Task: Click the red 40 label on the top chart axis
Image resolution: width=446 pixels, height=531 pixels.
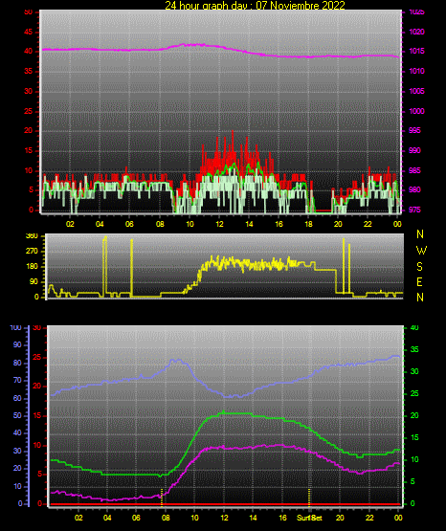Action: pos(29,51)
